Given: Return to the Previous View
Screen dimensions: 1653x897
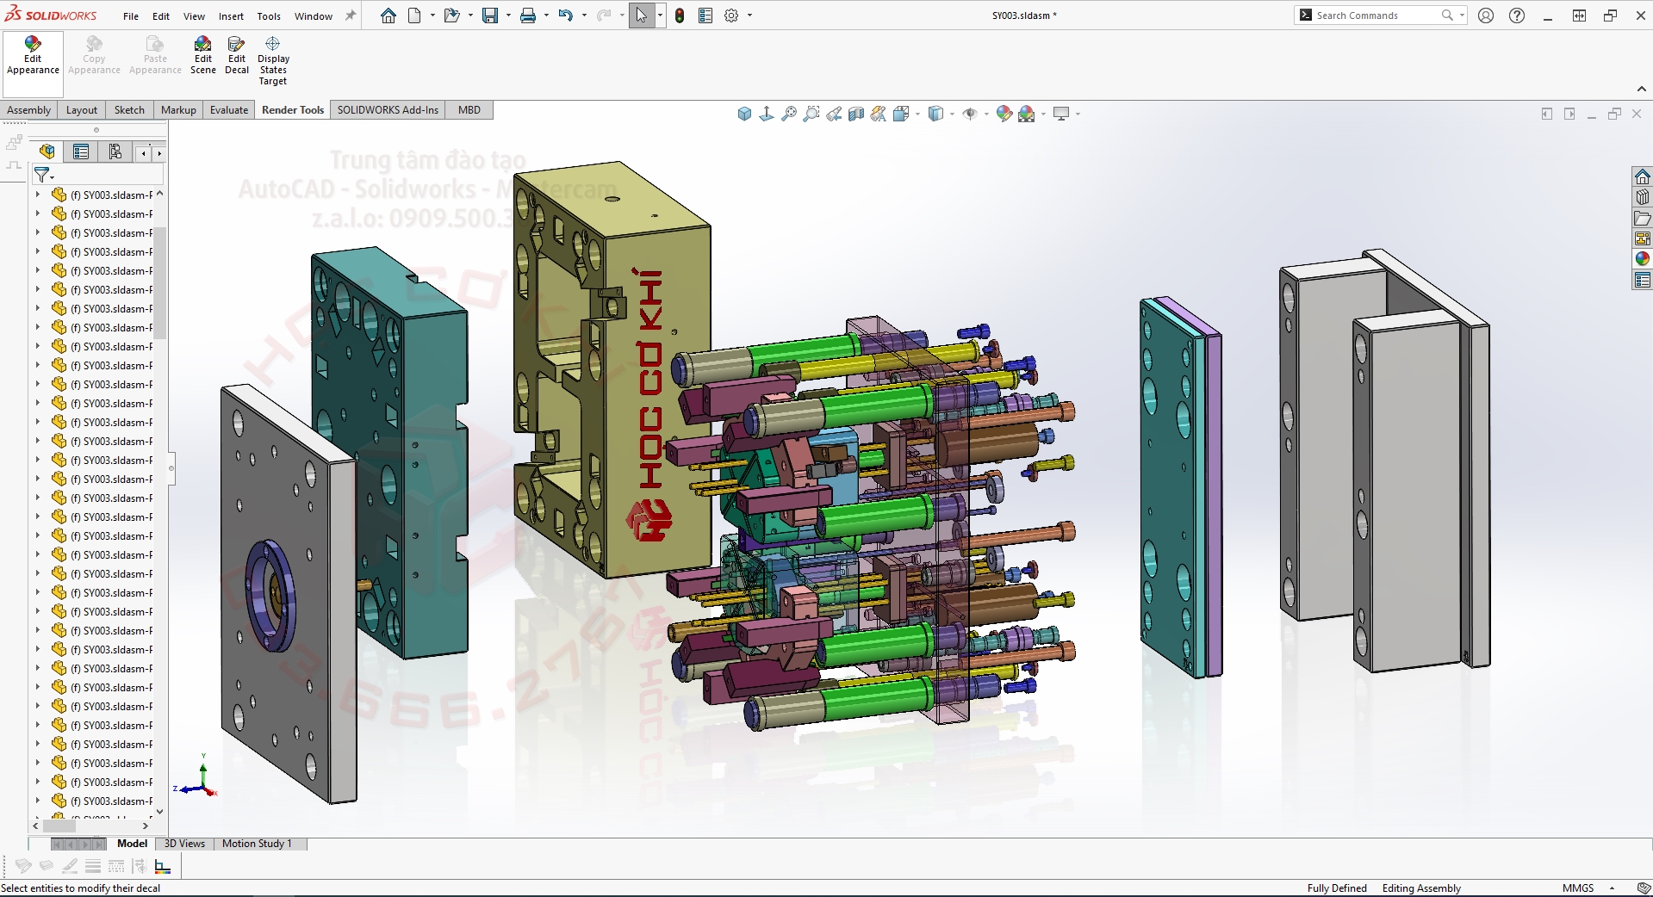Looking at the screenshot, I should (x=834, y=114).
